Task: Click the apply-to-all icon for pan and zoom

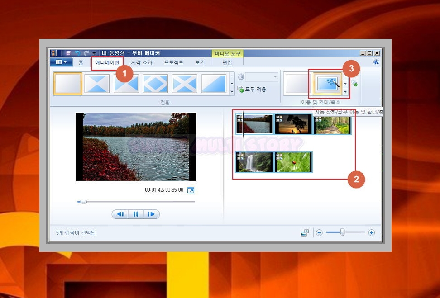Action: tap(354, 83)
